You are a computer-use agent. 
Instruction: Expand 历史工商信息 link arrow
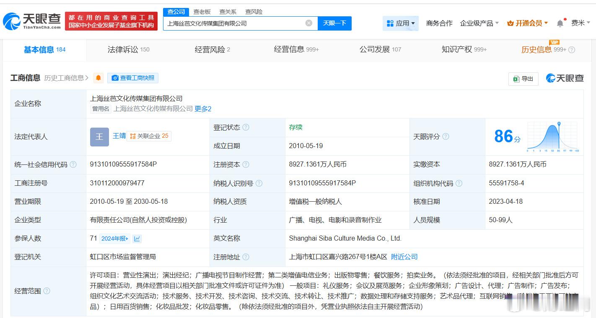tap(87, 78)
